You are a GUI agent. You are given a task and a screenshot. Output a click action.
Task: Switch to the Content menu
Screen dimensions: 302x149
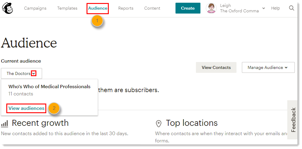coord(152,8)
